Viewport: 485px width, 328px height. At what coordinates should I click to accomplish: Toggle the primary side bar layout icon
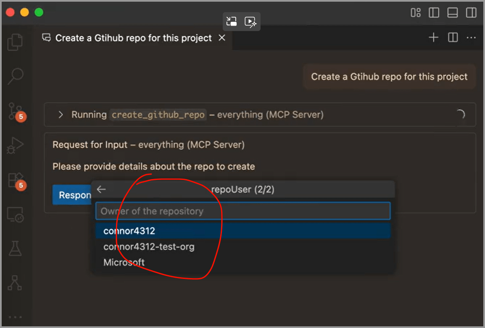coord(434,13)
